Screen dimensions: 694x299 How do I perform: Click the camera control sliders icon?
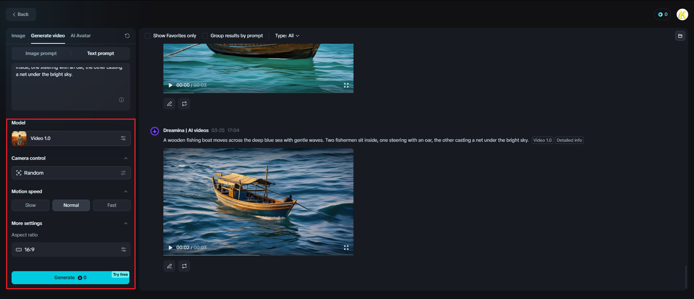123,173
